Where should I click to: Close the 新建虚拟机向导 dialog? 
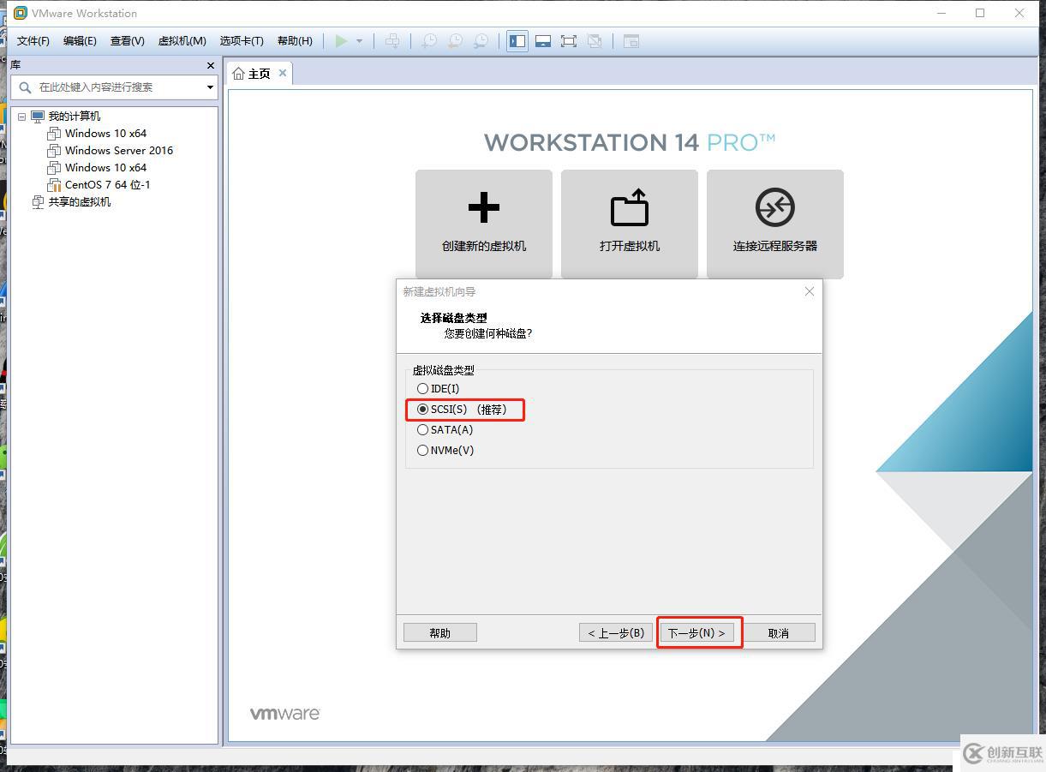tap(810, 291)
